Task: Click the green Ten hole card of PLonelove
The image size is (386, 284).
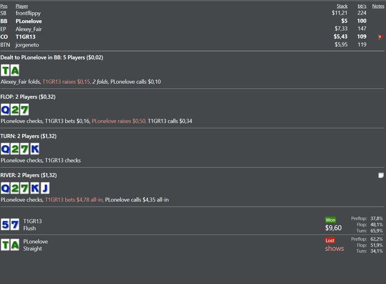Action: 5,71
